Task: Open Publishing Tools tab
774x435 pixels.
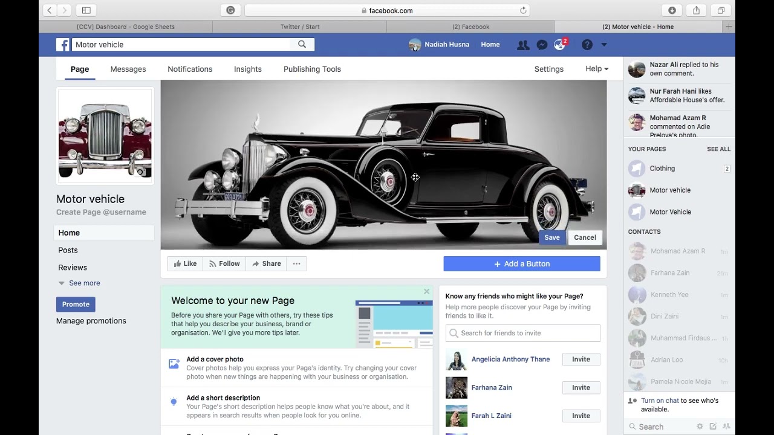Action: coord(312,69)
